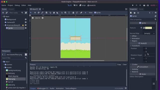
Task: Switch to the Script workspace
Action: click(x=82, y=5)
